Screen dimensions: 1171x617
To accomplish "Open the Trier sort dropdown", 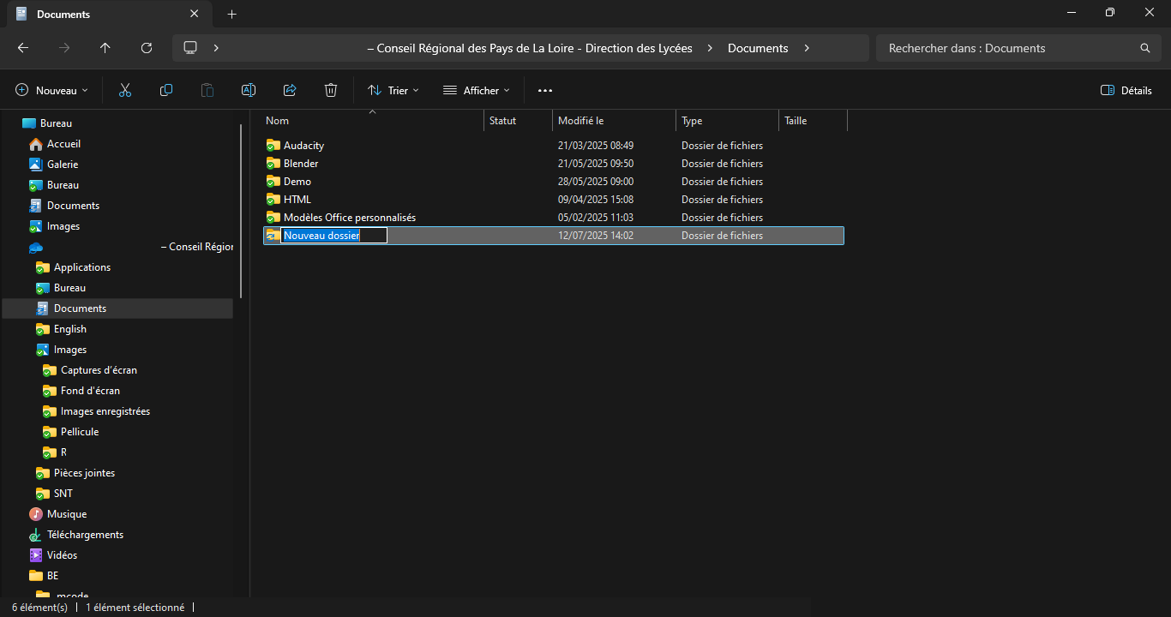I will [x=393, y=90].
